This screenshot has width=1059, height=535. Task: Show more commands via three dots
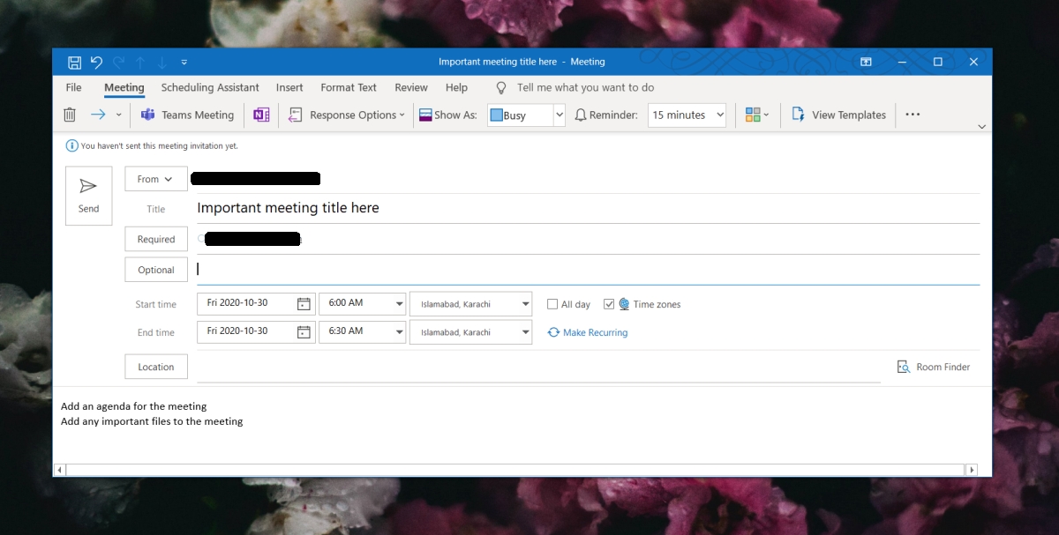coord(913,115)
